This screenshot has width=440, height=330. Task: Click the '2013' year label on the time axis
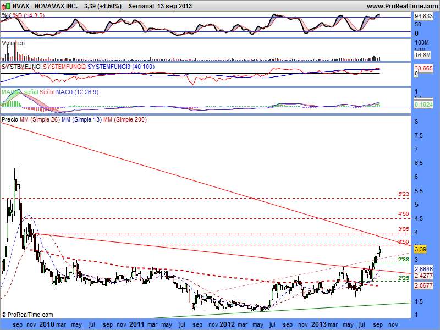[x=320, y=324]
